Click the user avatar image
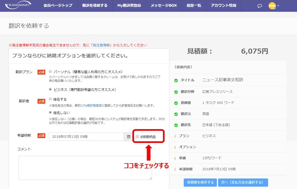297x189 pixels. (x=272, y=5)
